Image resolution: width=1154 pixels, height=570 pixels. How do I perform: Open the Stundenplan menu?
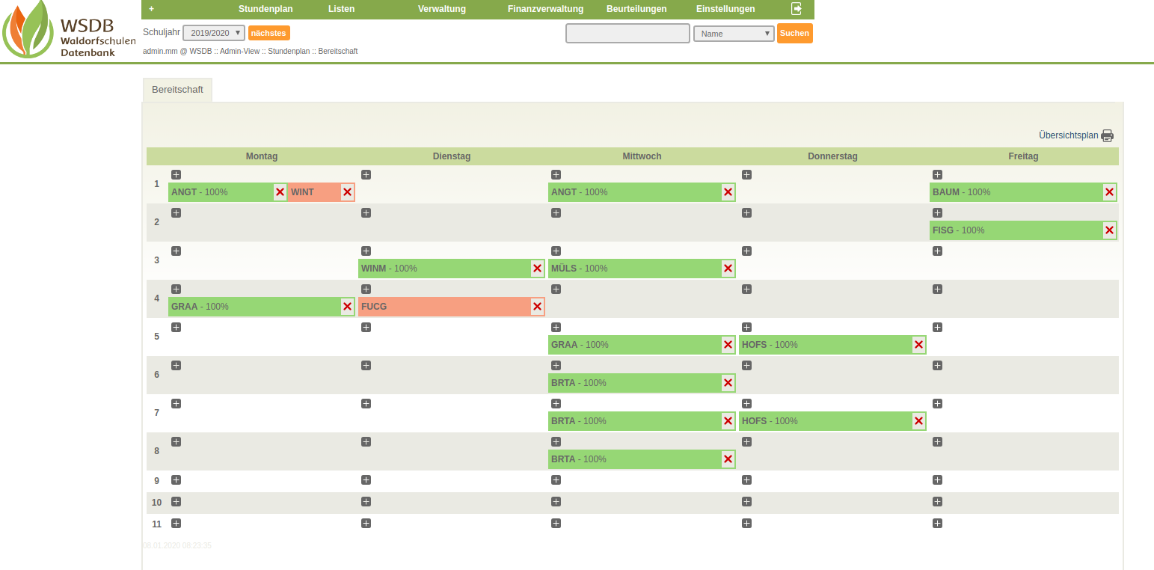(x=266, y=9)
